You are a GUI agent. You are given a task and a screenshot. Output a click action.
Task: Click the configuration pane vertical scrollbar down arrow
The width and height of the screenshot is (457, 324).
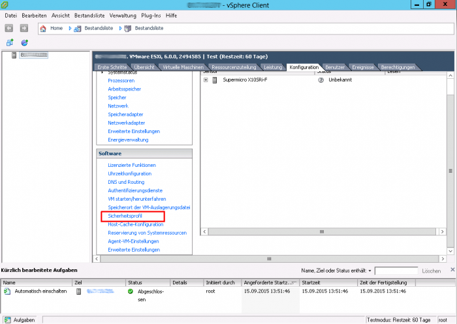pyautogui.click(x=450, y=251)
